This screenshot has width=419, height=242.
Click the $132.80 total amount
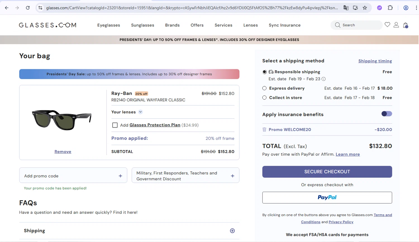pos(380,146)
